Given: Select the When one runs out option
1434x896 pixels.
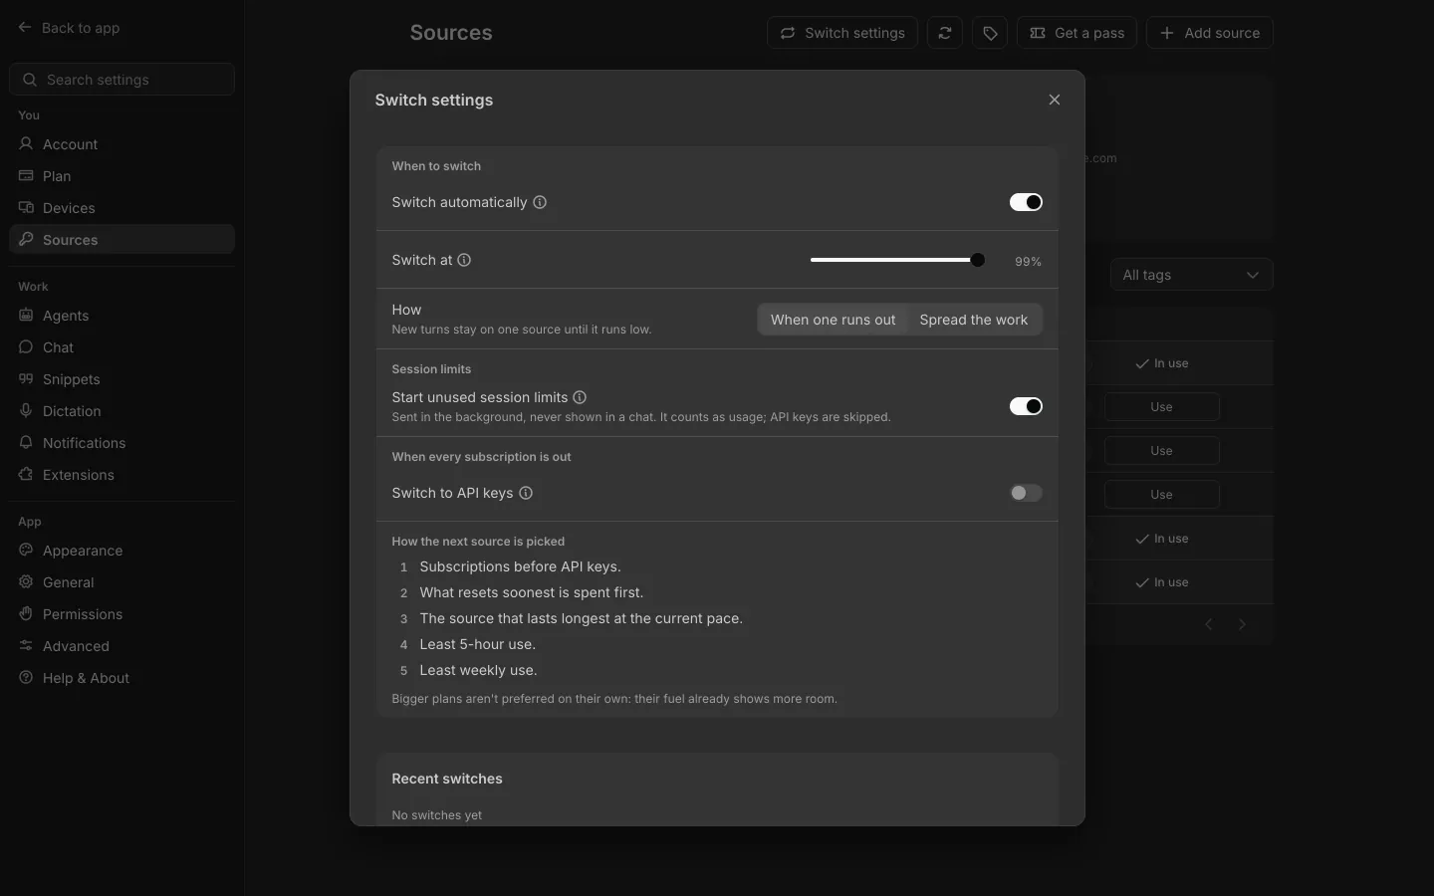Looking at the screenshot, I should point(834,320).
